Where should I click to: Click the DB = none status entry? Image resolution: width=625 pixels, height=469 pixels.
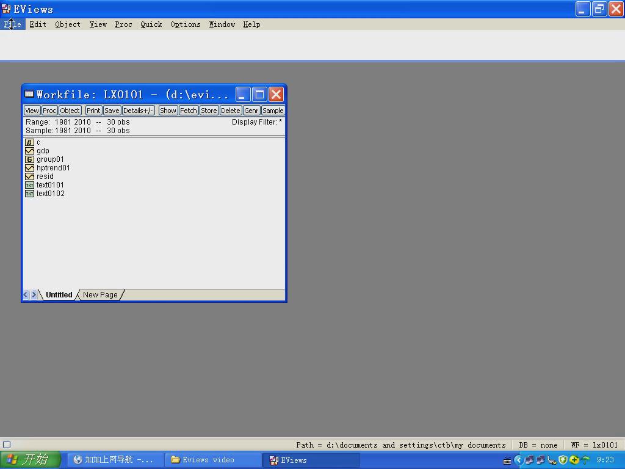coord(538,445)
